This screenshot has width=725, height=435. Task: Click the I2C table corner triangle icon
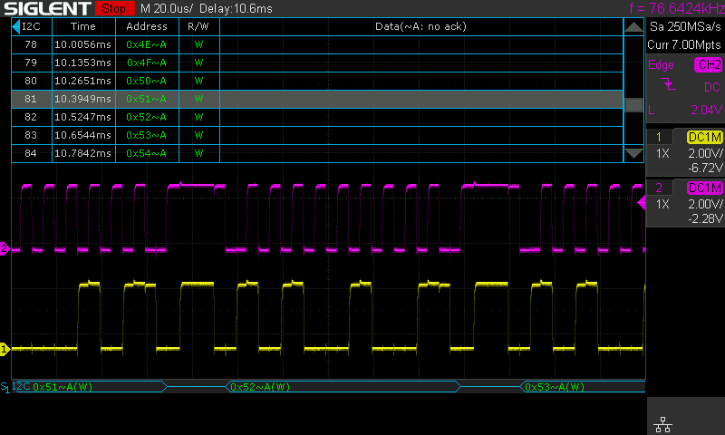click(x=17, y=26)
